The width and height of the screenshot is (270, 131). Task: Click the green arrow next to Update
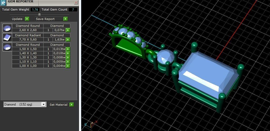tap(27, 19)
